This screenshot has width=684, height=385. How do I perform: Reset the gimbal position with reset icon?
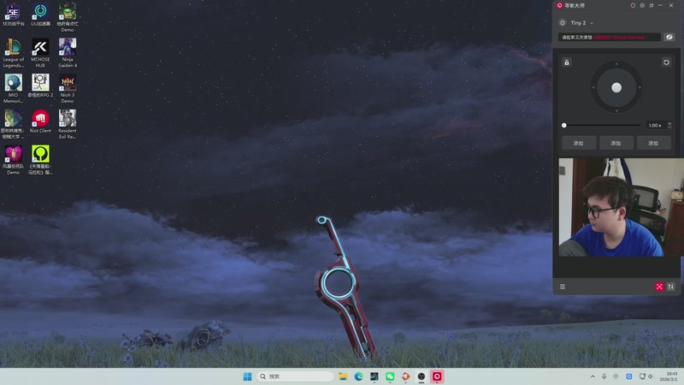666,62
